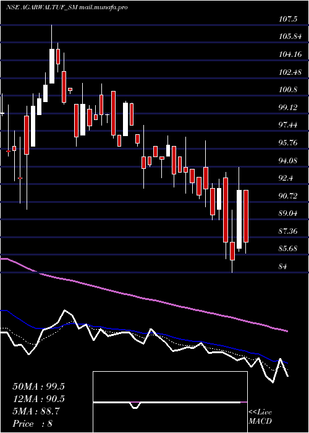Click the lowest red candle touching 84
Image resolution: width=309 pixels, height=433 pixels.
click(232, 251)
